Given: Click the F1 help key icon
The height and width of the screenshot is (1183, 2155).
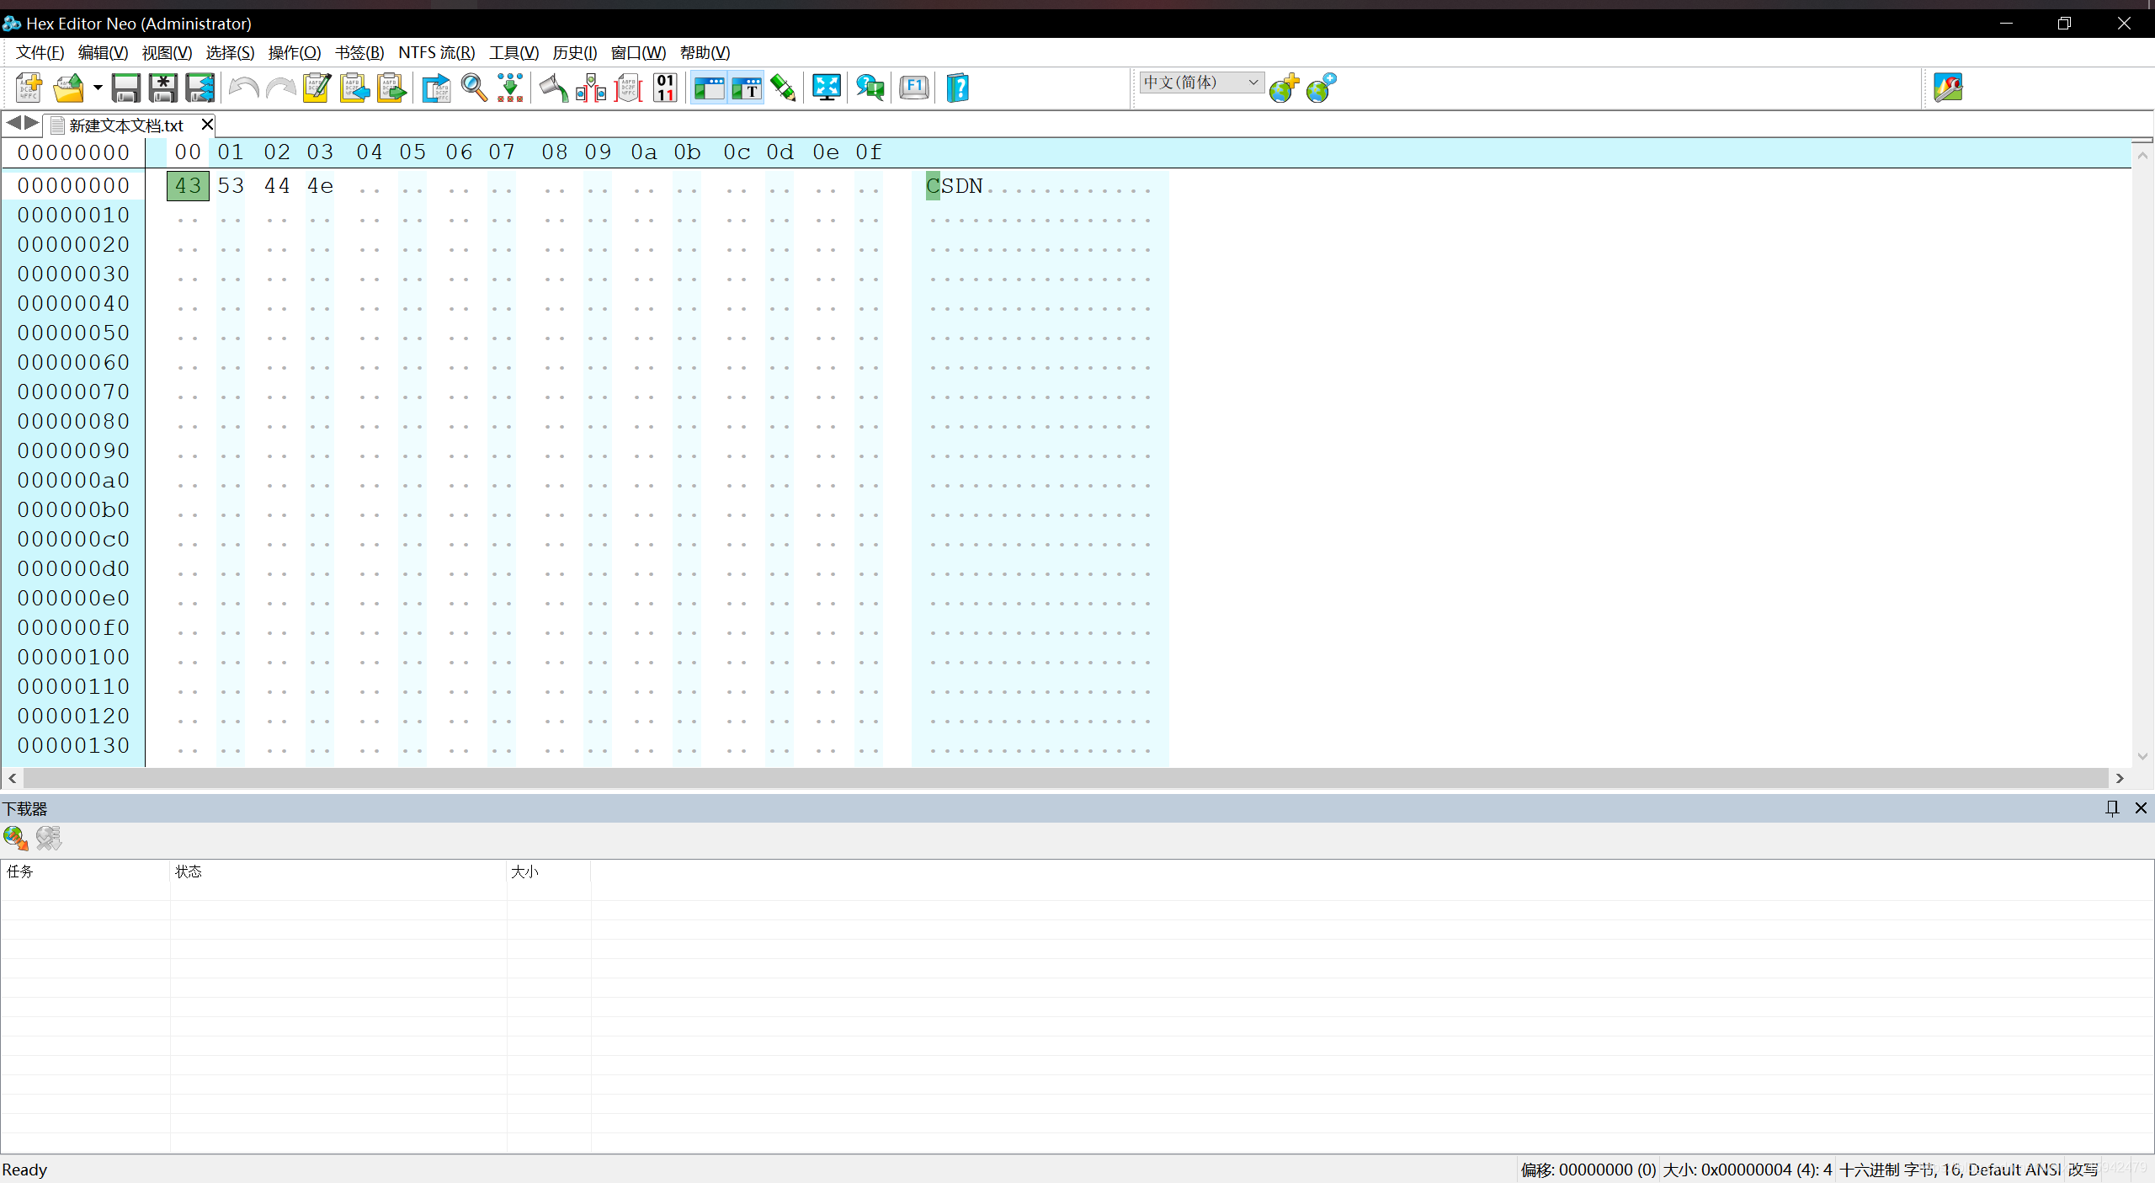Looking at the screenshot, I should click(x=913, y=88).
